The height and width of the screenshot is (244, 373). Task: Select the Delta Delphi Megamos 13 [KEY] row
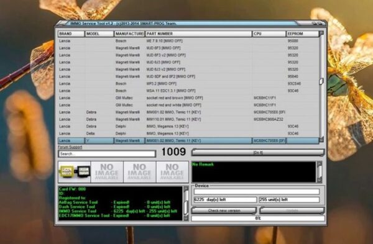pos(188,133)
